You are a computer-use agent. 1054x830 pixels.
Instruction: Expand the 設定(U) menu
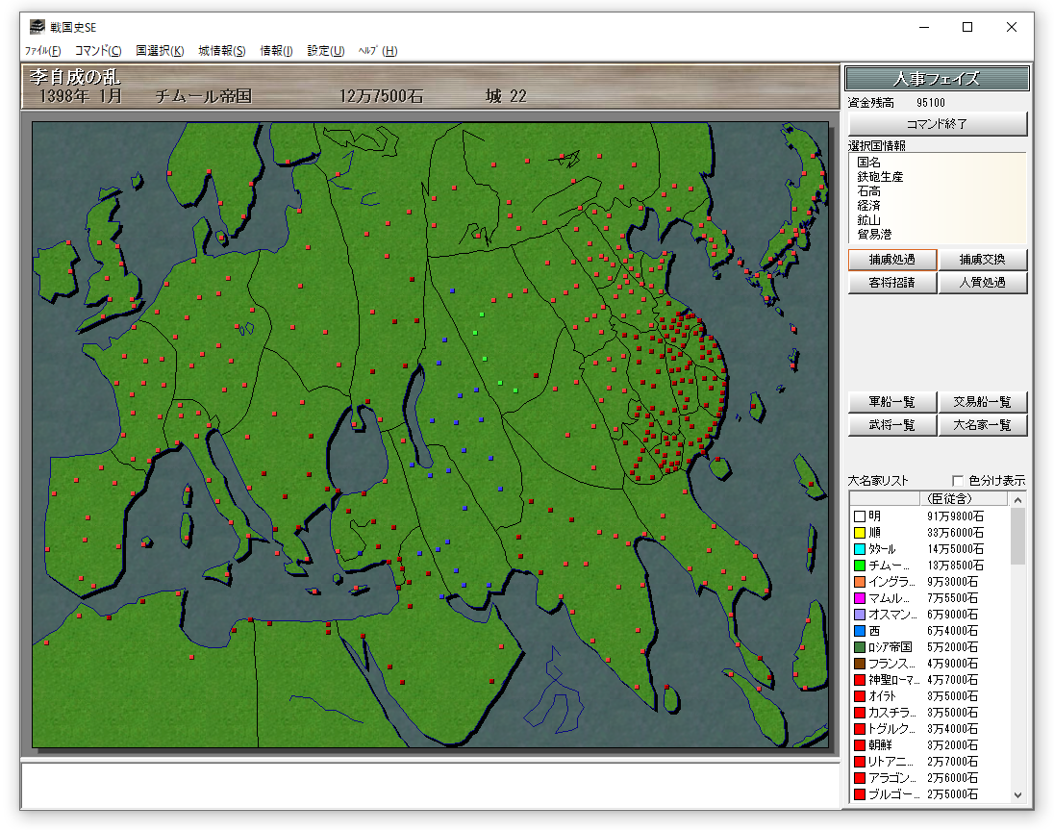click(x=325, y=51)
